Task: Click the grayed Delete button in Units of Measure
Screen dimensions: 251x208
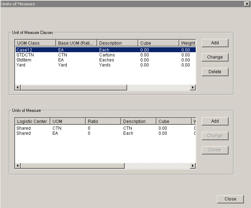Action: coord(215,150)
